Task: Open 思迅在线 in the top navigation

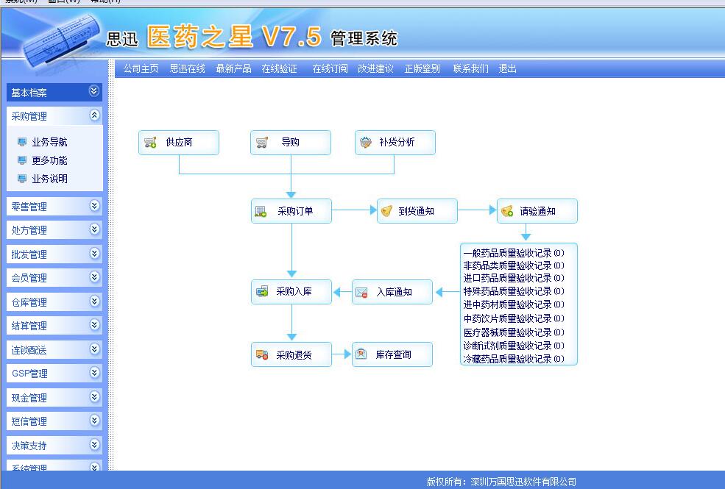Action: [187, 69]
